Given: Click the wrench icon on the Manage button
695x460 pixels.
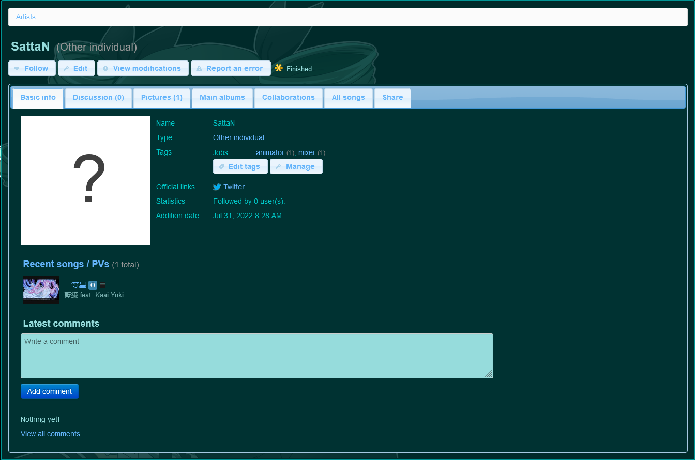Looking at the screenshot, I should pos(279,166).
